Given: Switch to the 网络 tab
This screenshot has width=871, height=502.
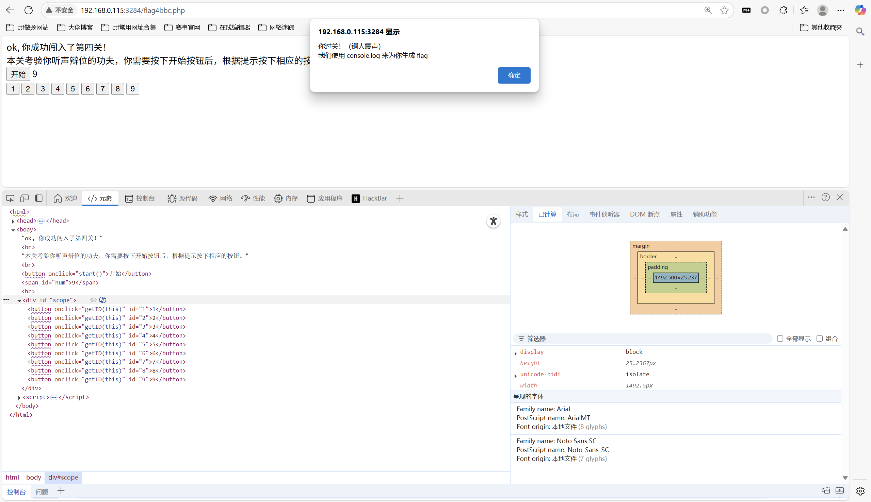Looking at the screenshot, I should click(221, 198).
